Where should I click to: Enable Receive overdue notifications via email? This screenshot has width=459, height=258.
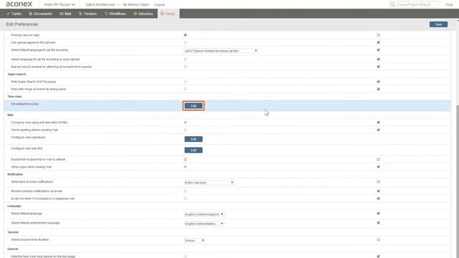tap(185, 191)
